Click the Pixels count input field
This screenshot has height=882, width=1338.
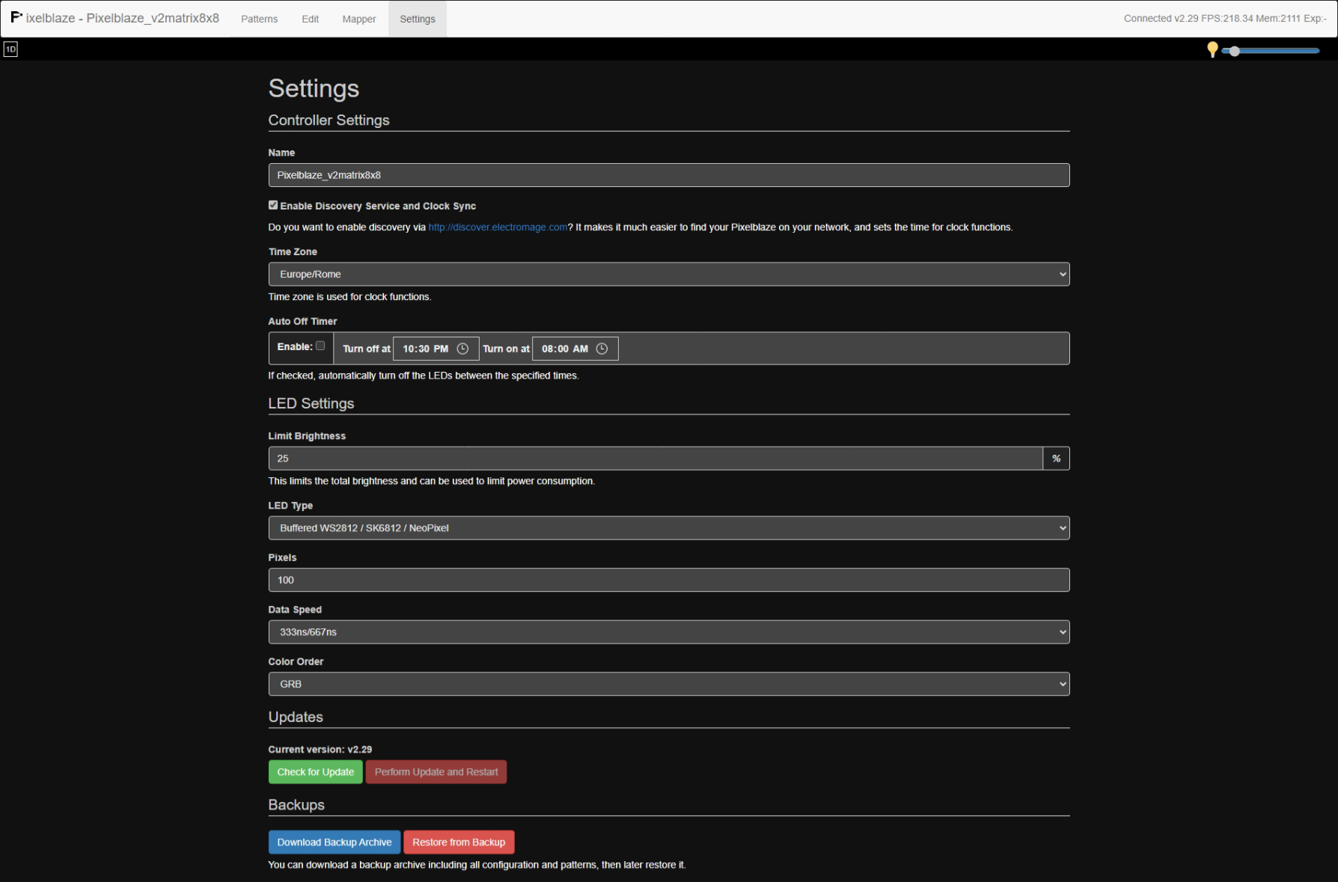pos(669,580)
